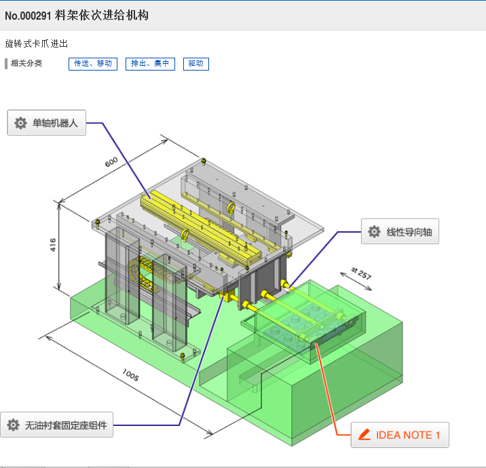486x468 pixels.
Task: Select the 排出、集中 category tag
Action: [150, 64]
